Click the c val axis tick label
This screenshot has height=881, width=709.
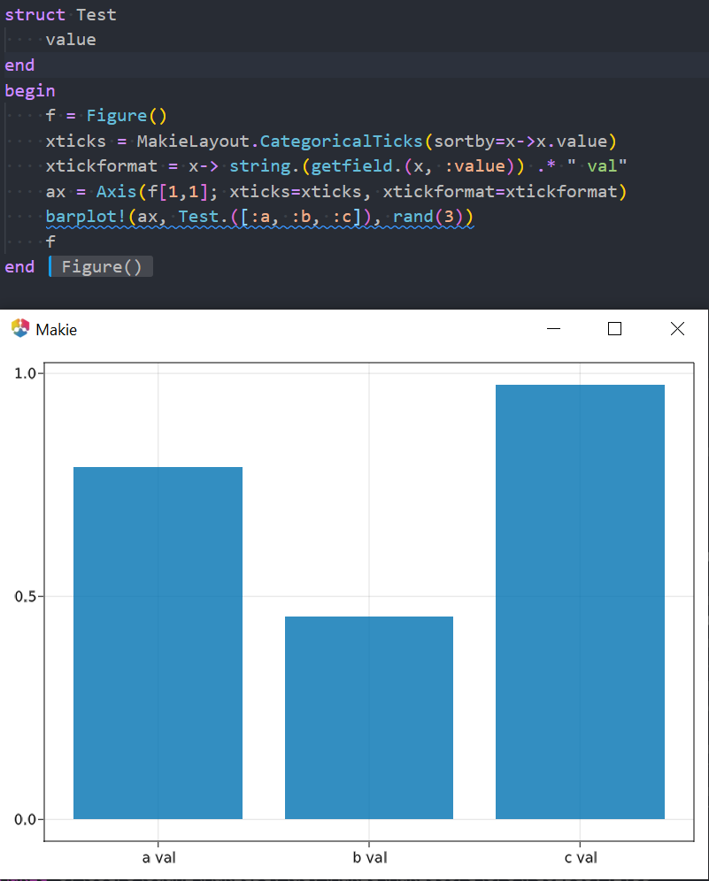pos(581,856)
